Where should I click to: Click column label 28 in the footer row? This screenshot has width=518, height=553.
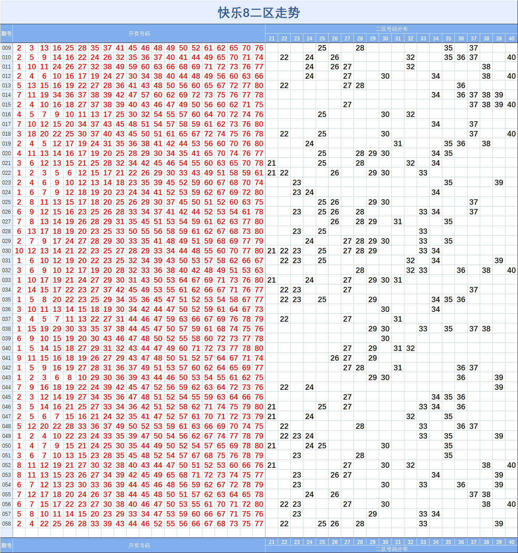(x=360, y=542)
